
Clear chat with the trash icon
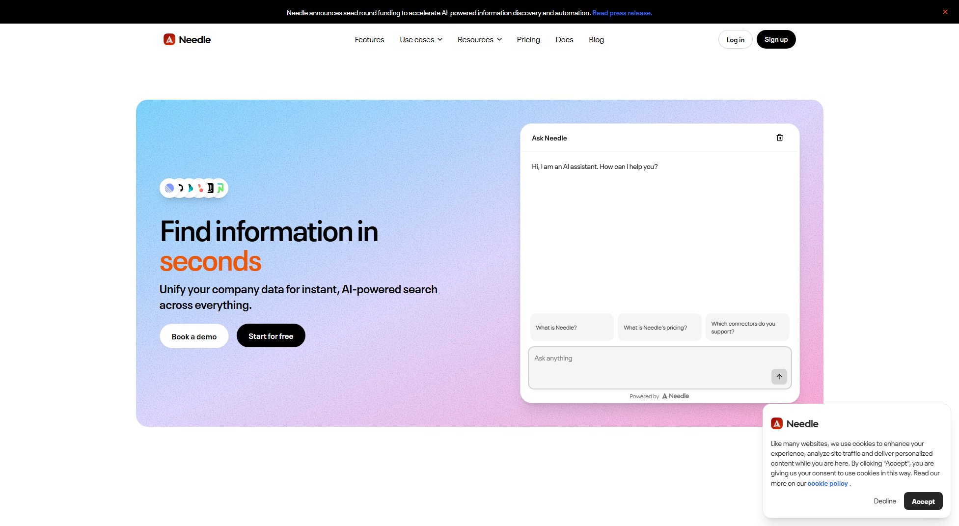[x=779, y=138]
